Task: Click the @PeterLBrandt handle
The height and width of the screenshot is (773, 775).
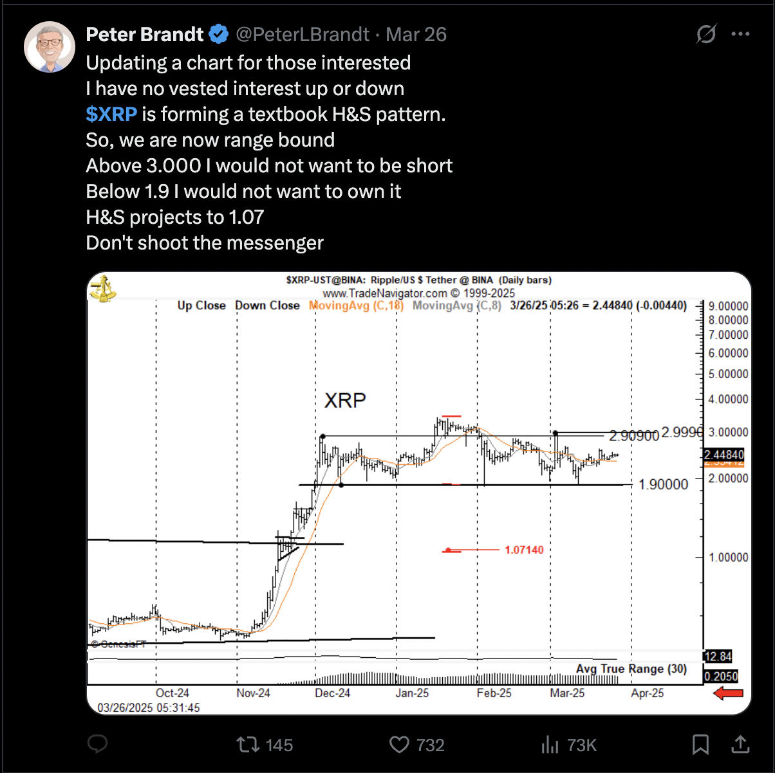Action: pos(303,34)
